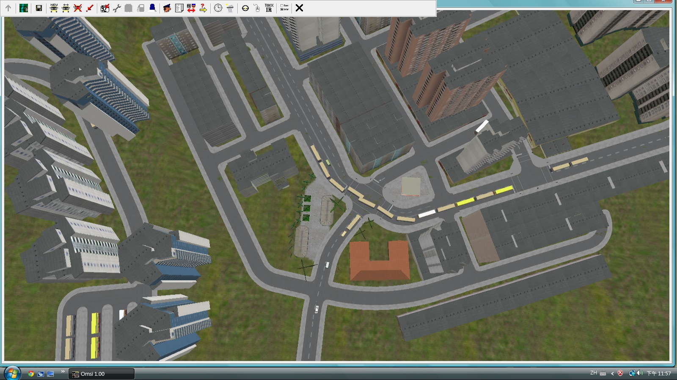Switch bus with double-arrow bus icon
The image size is (677, 380).
(66, 8)
